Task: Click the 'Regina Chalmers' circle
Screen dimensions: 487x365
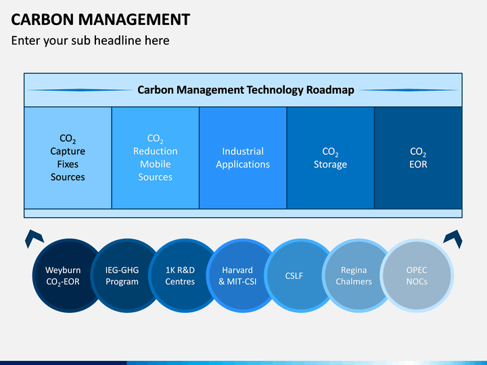Action: pyautogui.click(x=354, y=276)
